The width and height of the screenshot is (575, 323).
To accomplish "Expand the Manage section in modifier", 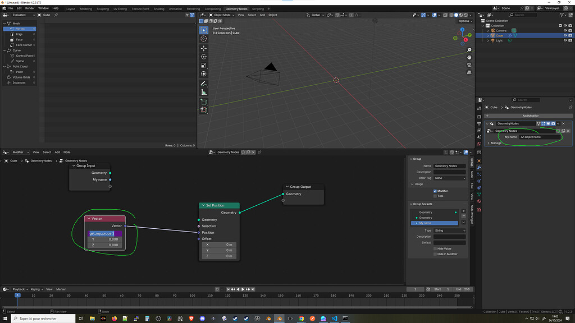I will coord(489,143).
